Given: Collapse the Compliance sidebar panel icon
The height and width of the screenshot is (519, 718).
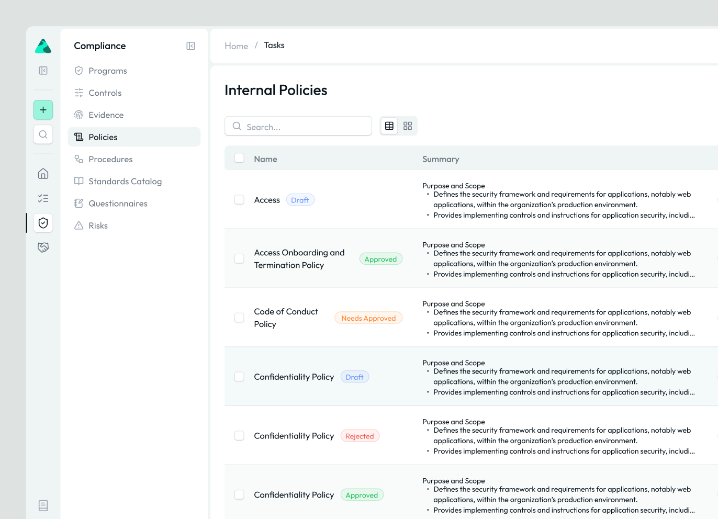Looking at the screenshot, I should click(190, 46).
